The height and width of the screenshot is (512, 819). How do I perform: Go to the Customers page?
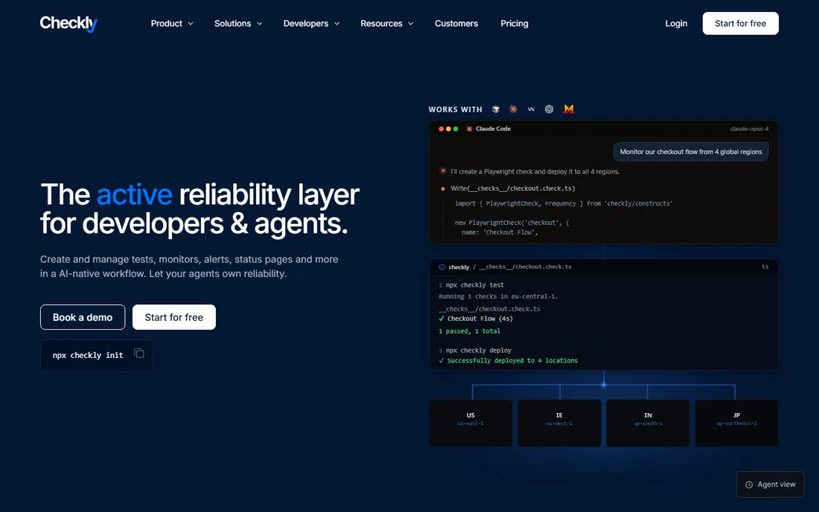pyautogui.click(x=456, y=24)
